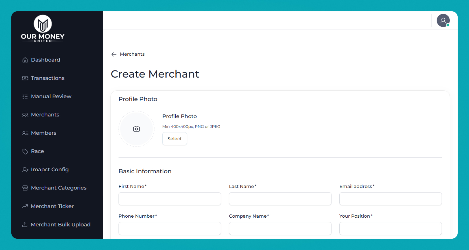Screen dimensions: 469x250
Task: Click the Our Money United logo
Action: 43,28
